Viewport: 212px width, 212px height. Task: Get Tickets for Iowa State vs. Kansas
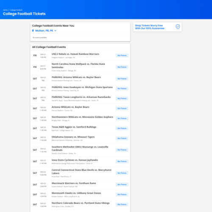(x=122, y=162)
